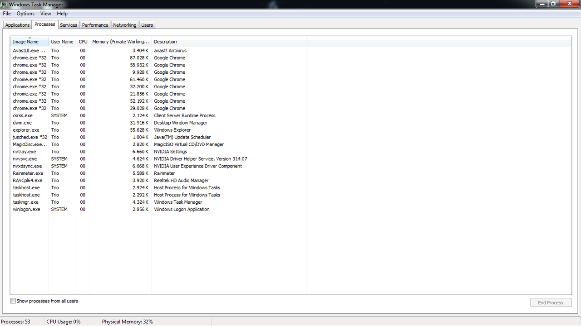
Task: Open the Help menu
Action: click(62, 14)
